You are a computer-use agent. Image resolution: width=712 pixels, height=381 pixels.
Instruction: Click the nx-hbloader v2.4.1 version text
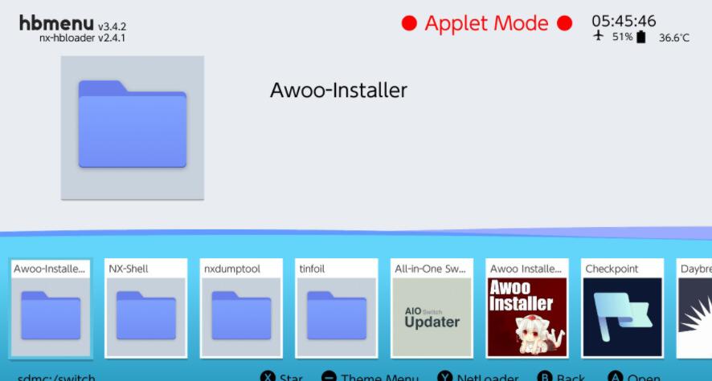click(82, 38)
